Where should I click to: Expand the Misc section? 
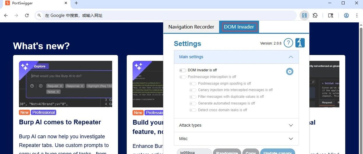pyautogui.click(x=236, y=139)
